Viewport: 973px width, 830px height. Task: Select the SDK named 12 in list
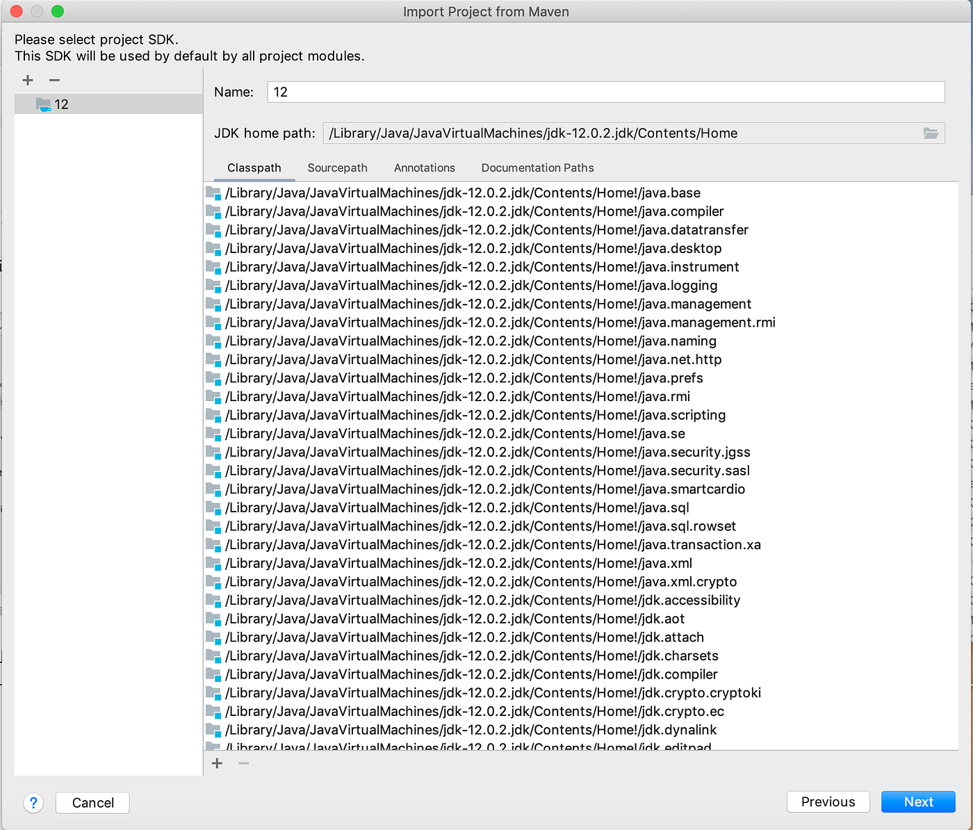108,104
